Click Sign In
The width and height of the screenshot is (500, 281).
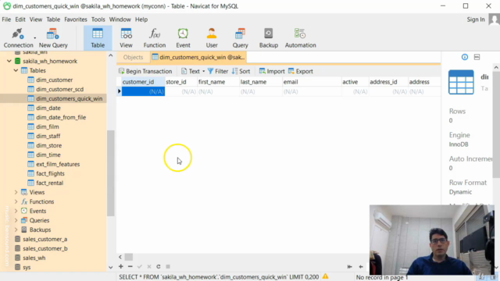(476, 20)
